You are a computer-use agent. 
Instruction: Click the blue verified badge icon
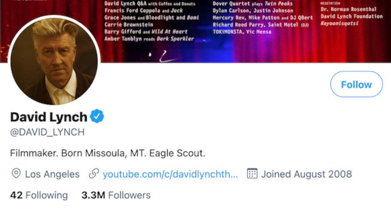pyautogui.click(x=97, y=116)
